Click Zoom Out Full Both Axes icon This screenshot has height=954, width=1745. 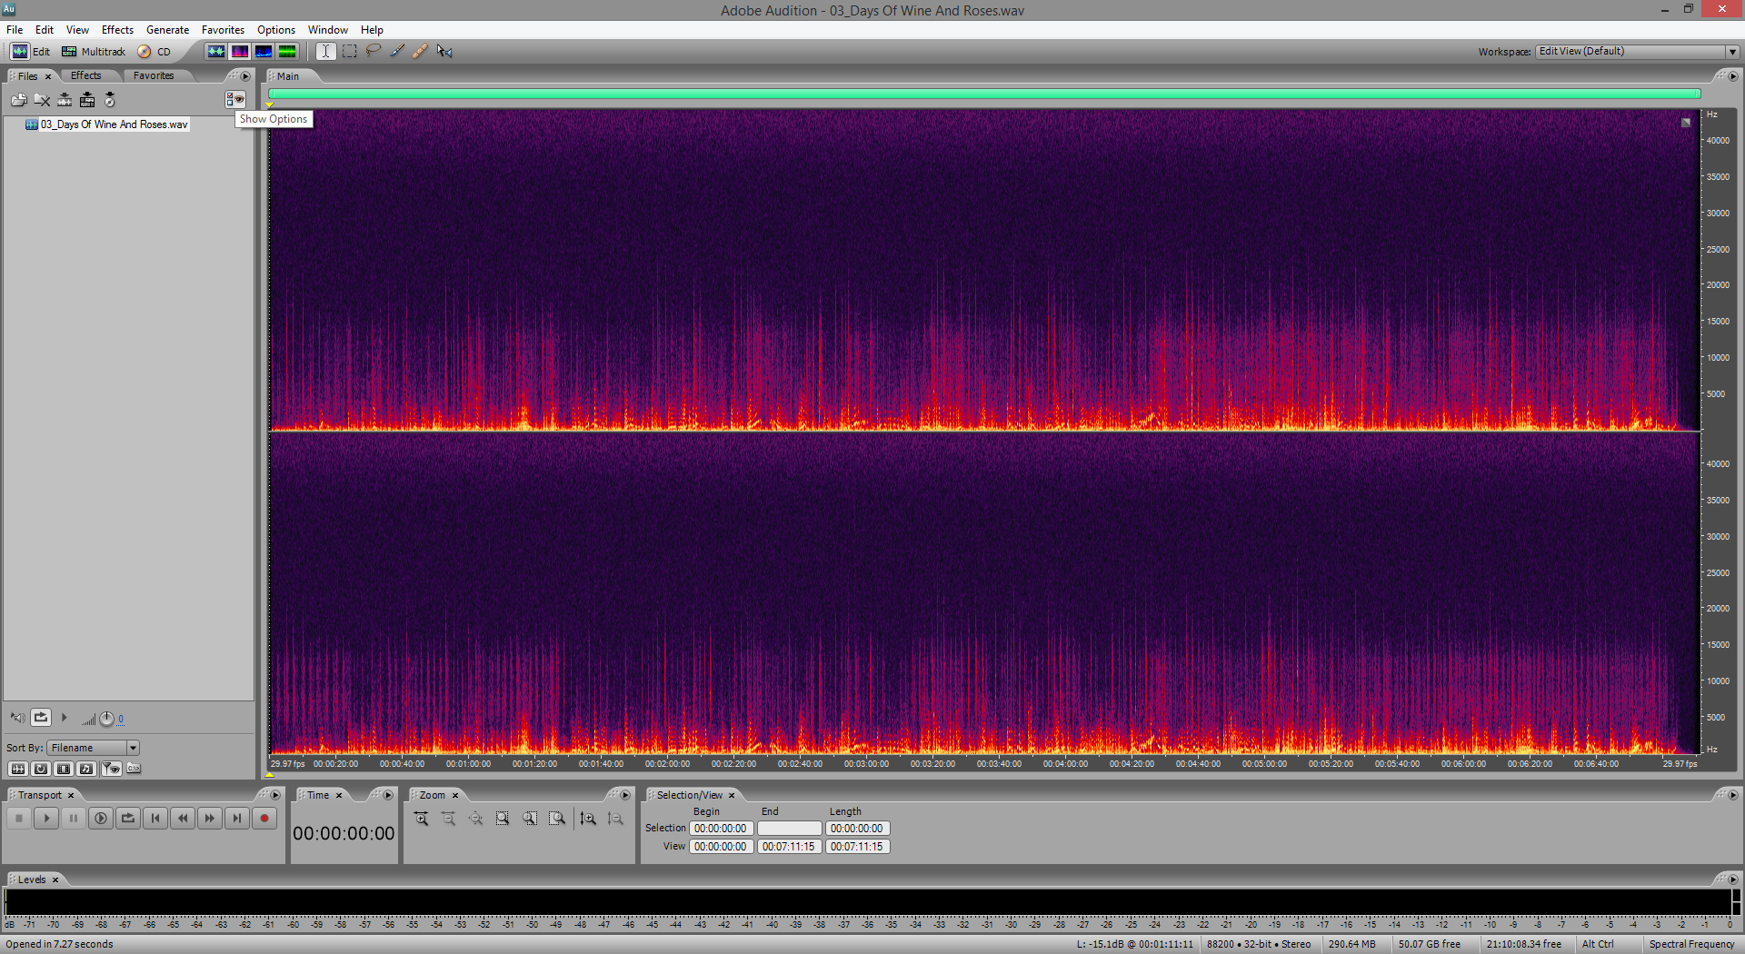point(476,819)
